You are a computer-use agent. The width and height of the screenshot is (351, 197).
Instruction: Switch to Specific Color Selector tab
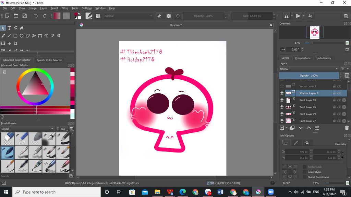[49, 60]
